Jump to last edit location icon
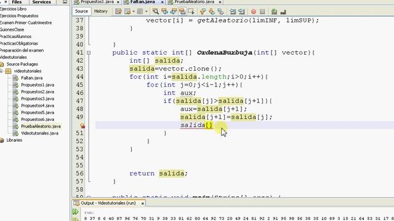The image size is (394, 221). [x=118, y=11]
